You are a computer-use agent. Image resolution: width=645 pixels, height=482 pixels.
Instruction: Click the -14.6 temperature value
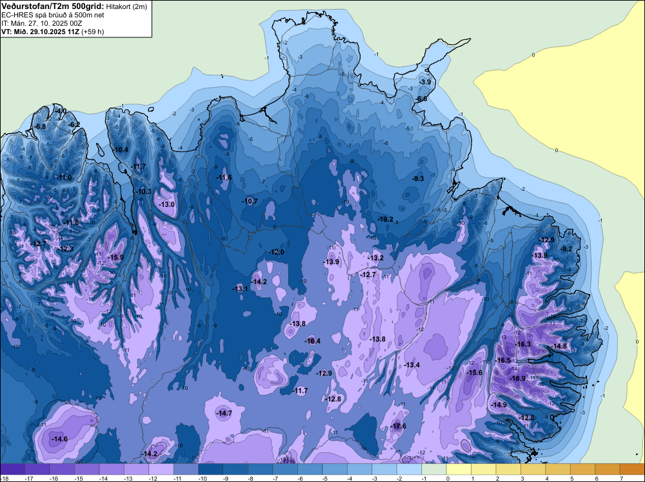pyautogui.click(x=59, y=439)
